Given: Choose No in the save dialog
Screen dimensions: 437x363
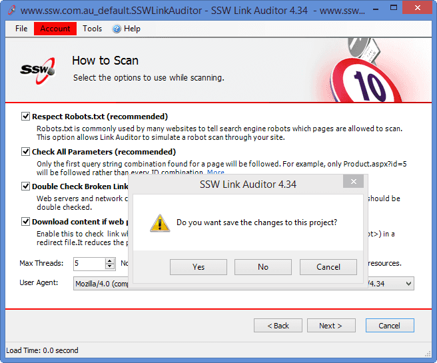Looking at the screenshot, I should (263, 266).
